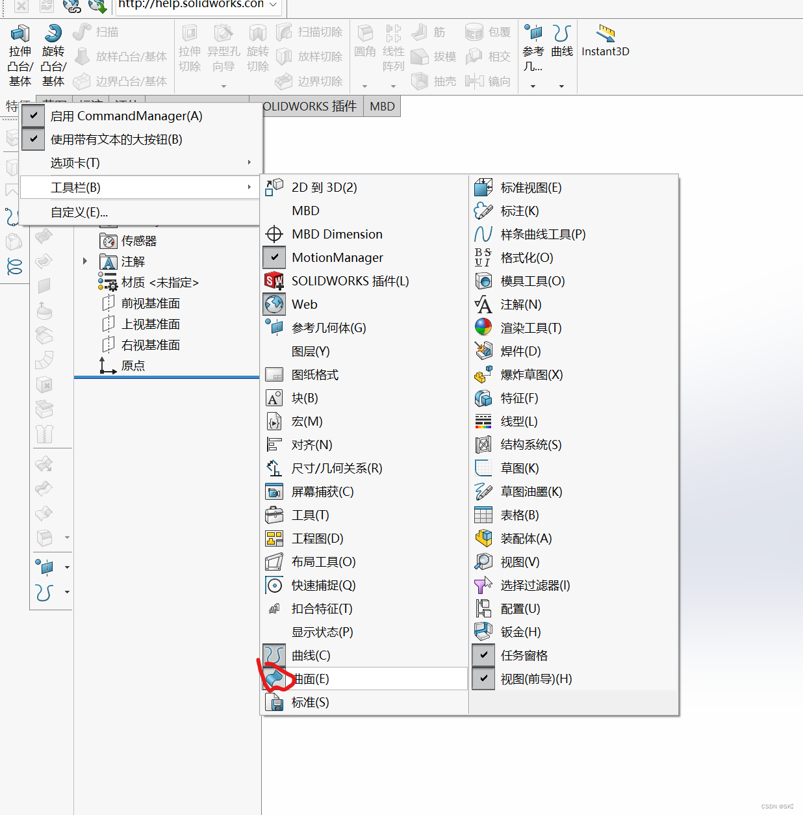Enable 宏(M) macro toolbar
803x815 pixels.
click(x=364, y=421)
